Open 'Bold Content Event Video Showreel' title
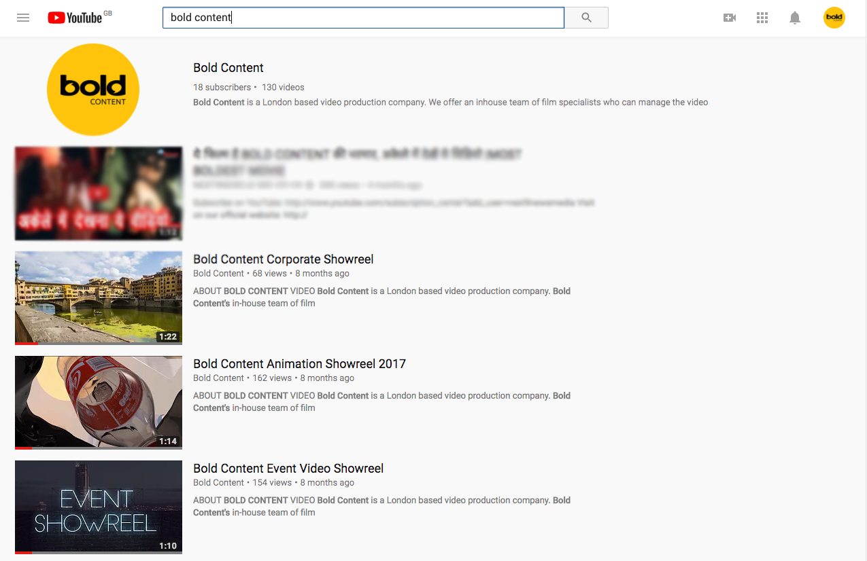This screenshot has width=867, height=561. (288, 469)
